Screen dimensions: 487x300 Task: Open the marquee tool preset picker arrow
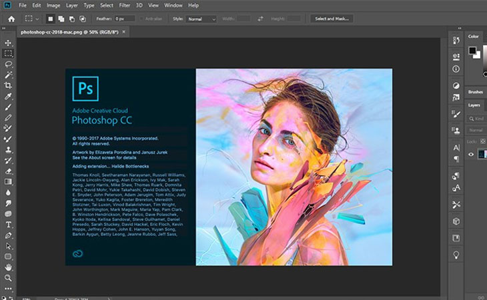37,19
